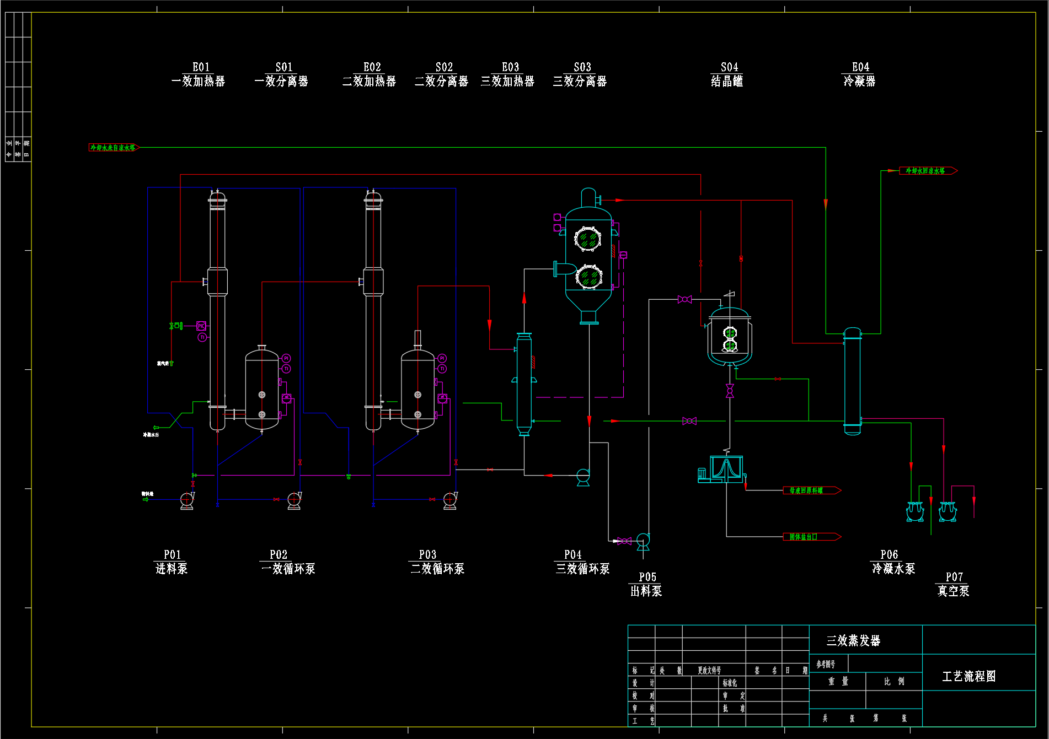This screenshot has width=1049, height=739.
Task: Click the feed pump symbol above P01
Action: pos(186,500)
